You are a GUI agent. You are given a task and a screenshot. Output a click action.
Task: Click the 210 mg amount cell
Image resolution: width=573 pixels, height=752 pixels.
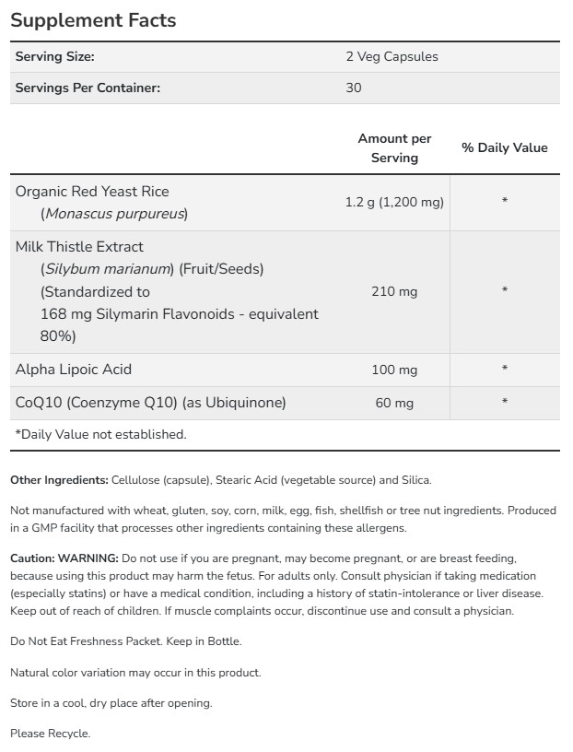394,291
